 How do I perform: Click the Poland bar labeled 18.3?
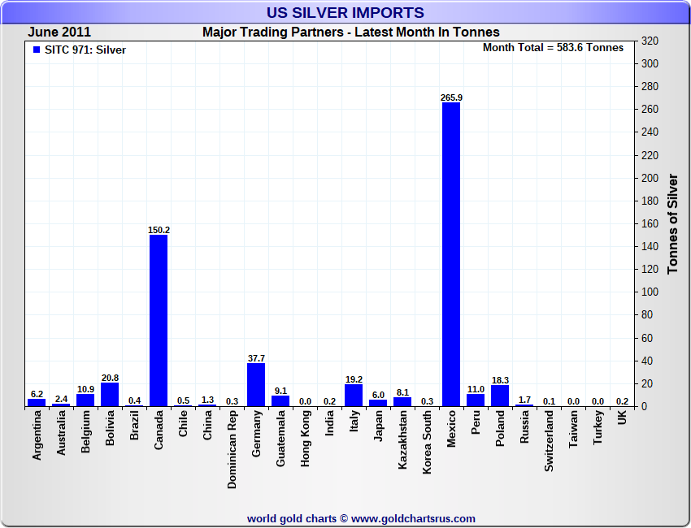(x=500, y=396)
